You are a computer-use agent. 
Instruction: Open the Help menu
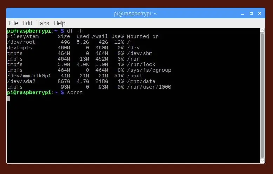[x=60, y=23]
